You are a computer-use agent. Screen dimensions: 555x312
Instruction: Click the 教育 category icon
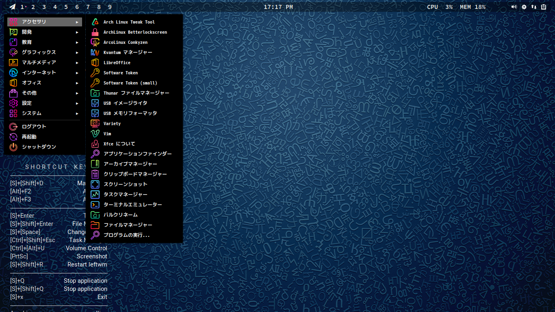tap(13, 42)
